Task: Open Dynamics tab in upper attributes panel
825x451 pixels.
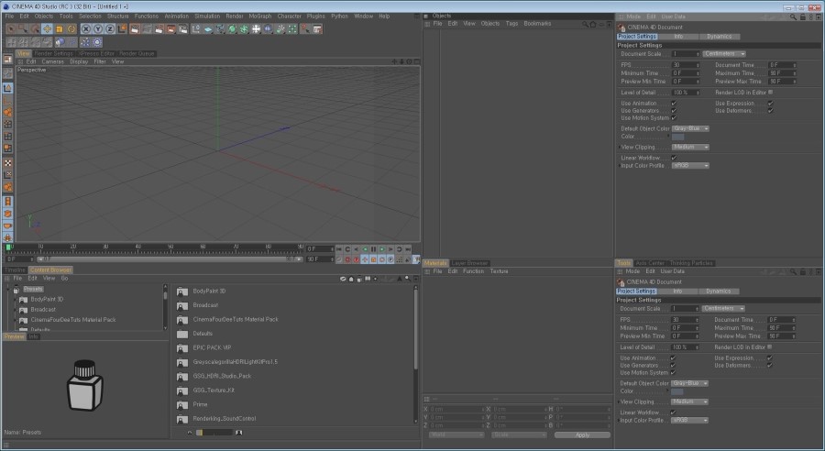Action: point(720,37)
